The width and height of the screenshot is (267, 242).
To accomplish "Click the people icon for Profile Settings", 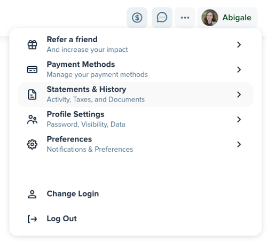I will point(32,119).
